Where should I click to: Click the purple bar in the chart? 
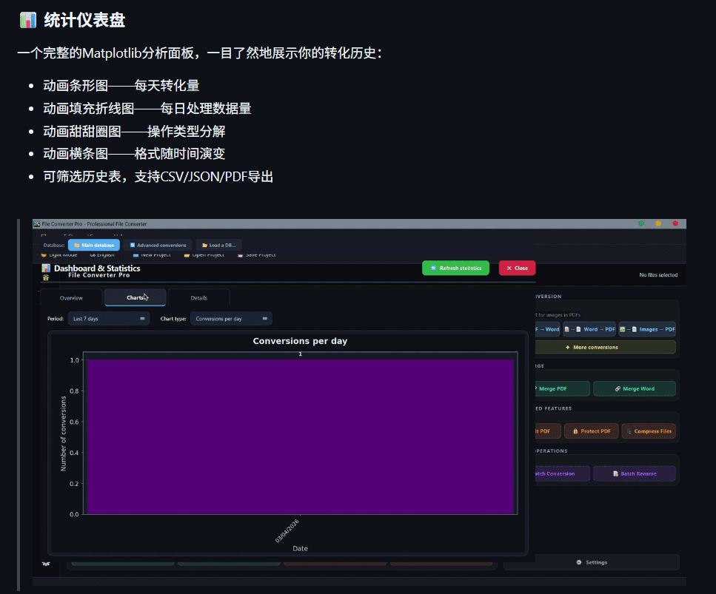click(300, 436)
